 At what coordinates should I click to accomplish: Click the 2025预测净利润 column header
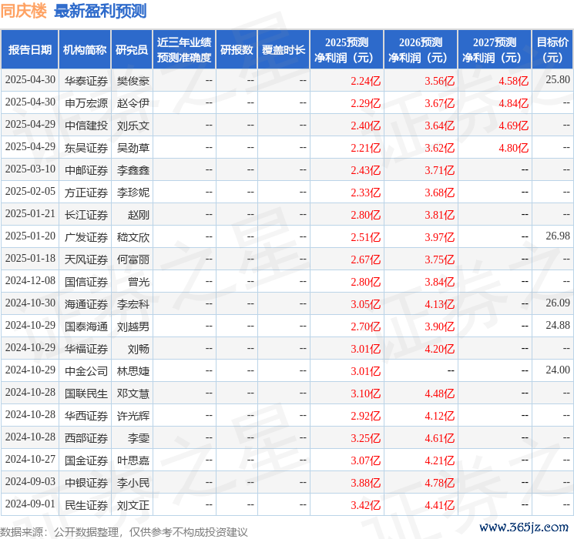[347, 50]
